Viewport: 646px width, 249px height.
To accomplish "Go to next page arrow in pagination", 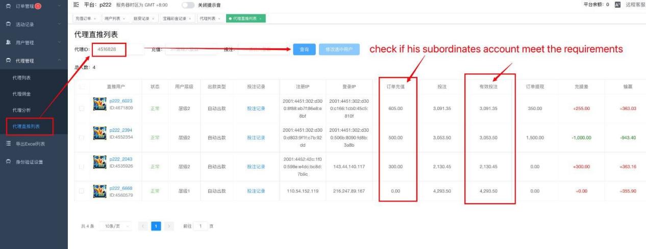I will click(169, 226).
